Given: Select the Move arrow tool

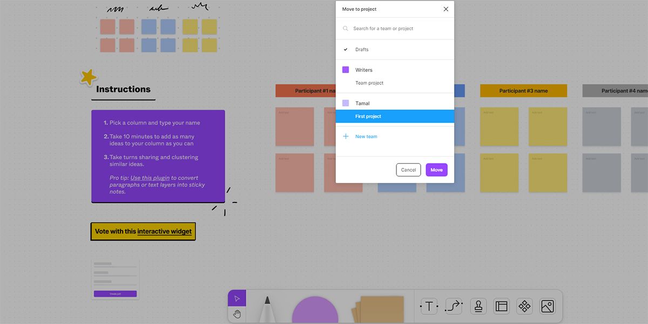Looking at the screenshot, I should pos(237,299).
